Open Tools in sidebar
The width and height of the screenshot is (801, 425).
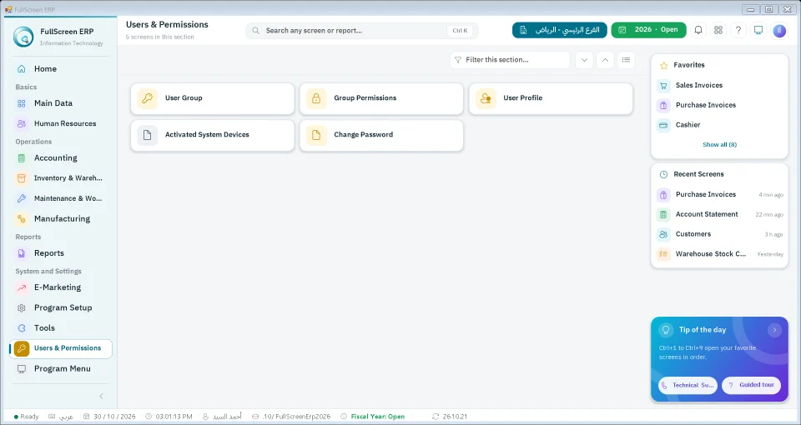coord(61,328)
